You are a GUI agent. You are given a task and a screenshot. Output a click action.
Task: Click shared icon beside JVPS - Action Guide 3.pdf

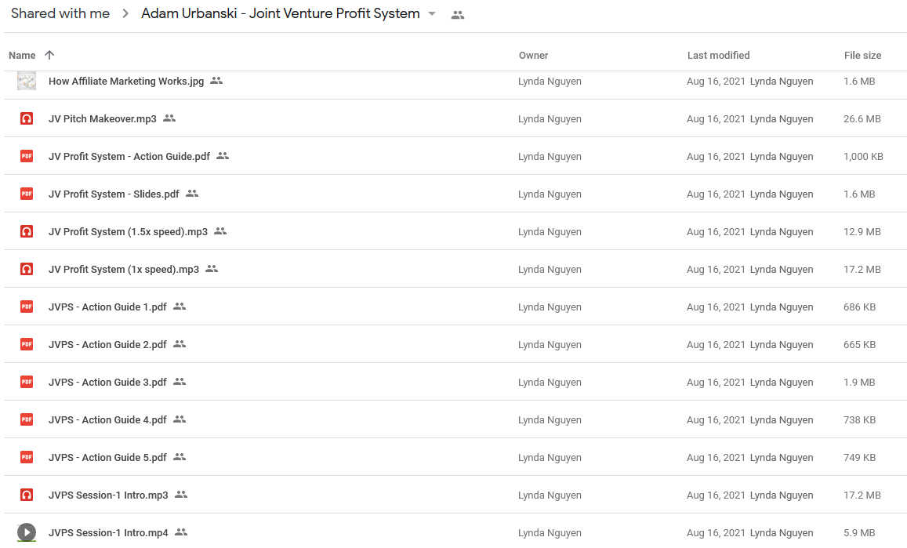point(180,381)
